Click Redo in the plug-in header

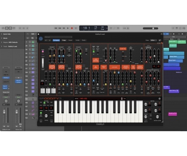[84, 40]
